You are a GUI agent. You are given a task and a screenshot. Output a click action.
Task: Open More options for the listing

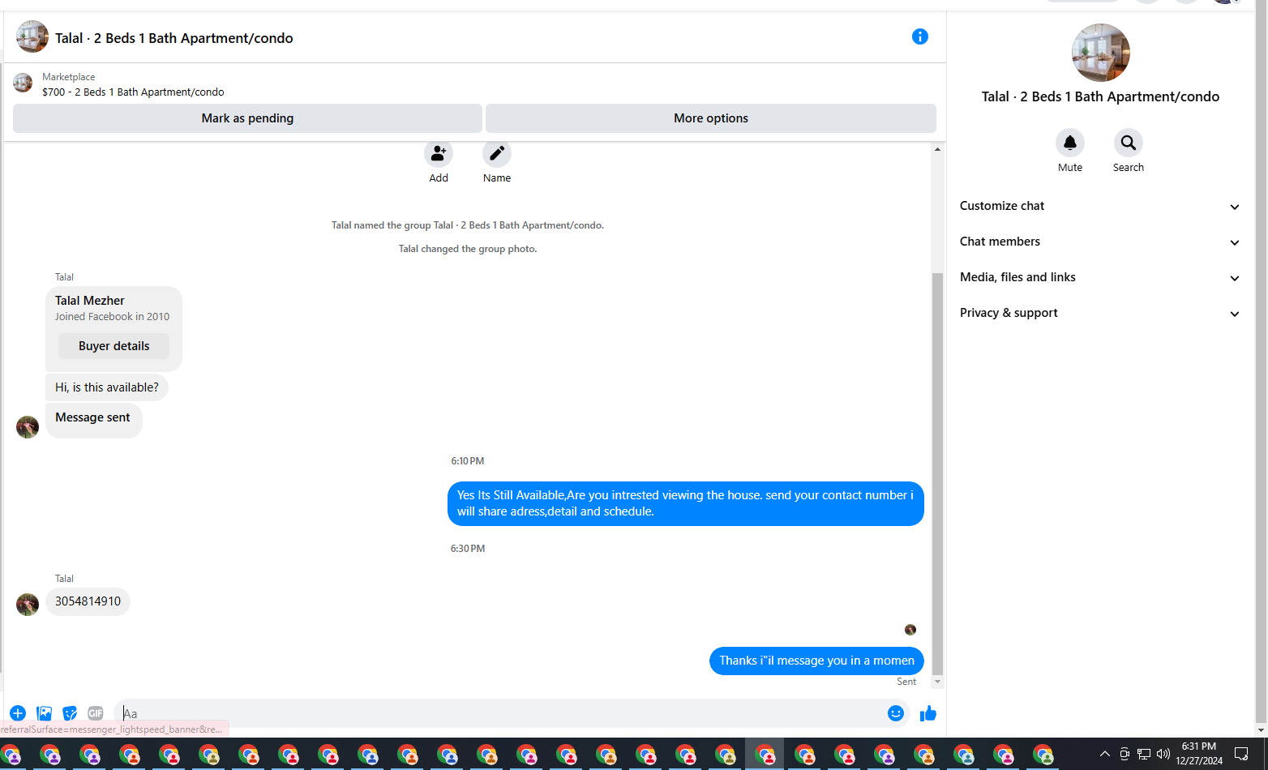711,118
